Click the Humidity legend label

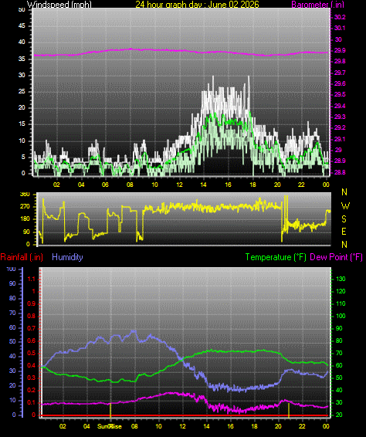click(67, 257)
